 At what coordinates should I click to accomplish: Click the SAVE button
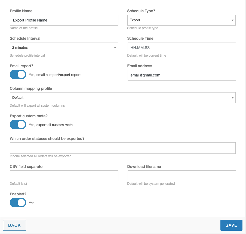(x=231, y=225)
